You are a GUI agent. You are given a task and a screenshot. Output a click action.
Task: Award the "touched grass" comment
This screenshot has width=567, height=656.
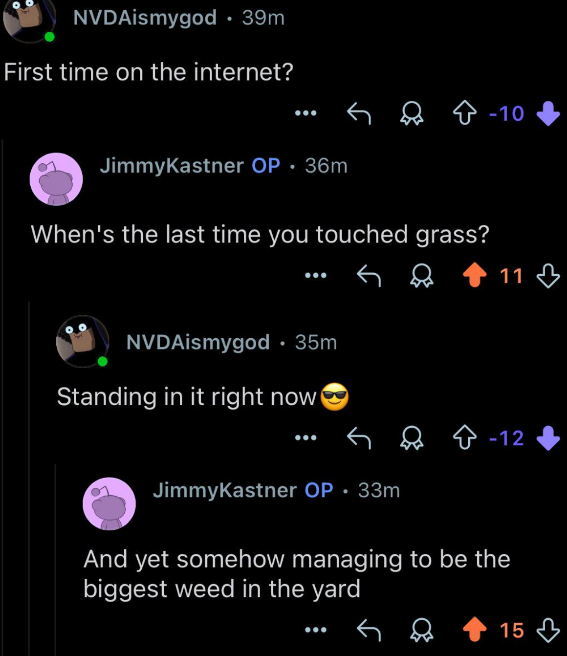point(421,276)
